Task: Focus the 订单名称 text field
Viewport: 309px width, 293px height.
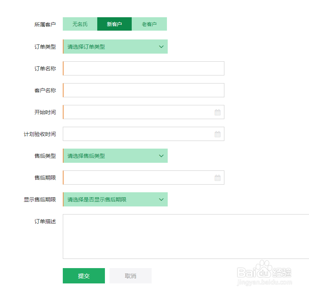Action: 144,69
